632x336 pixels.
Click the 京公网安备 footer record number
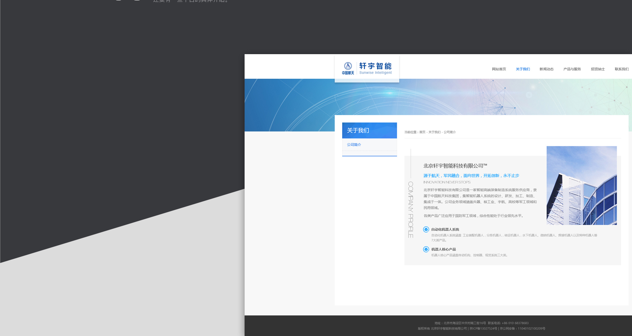[522, 329]
